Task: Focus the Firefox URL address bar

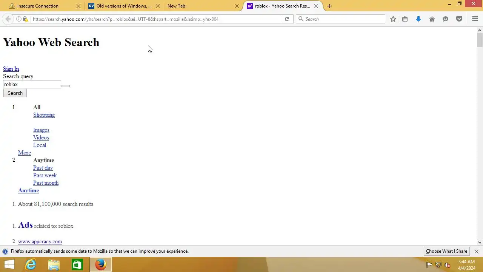Action: [155, 19]
